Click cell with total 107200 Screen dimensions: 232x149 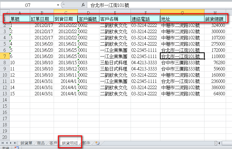point(215,38)
